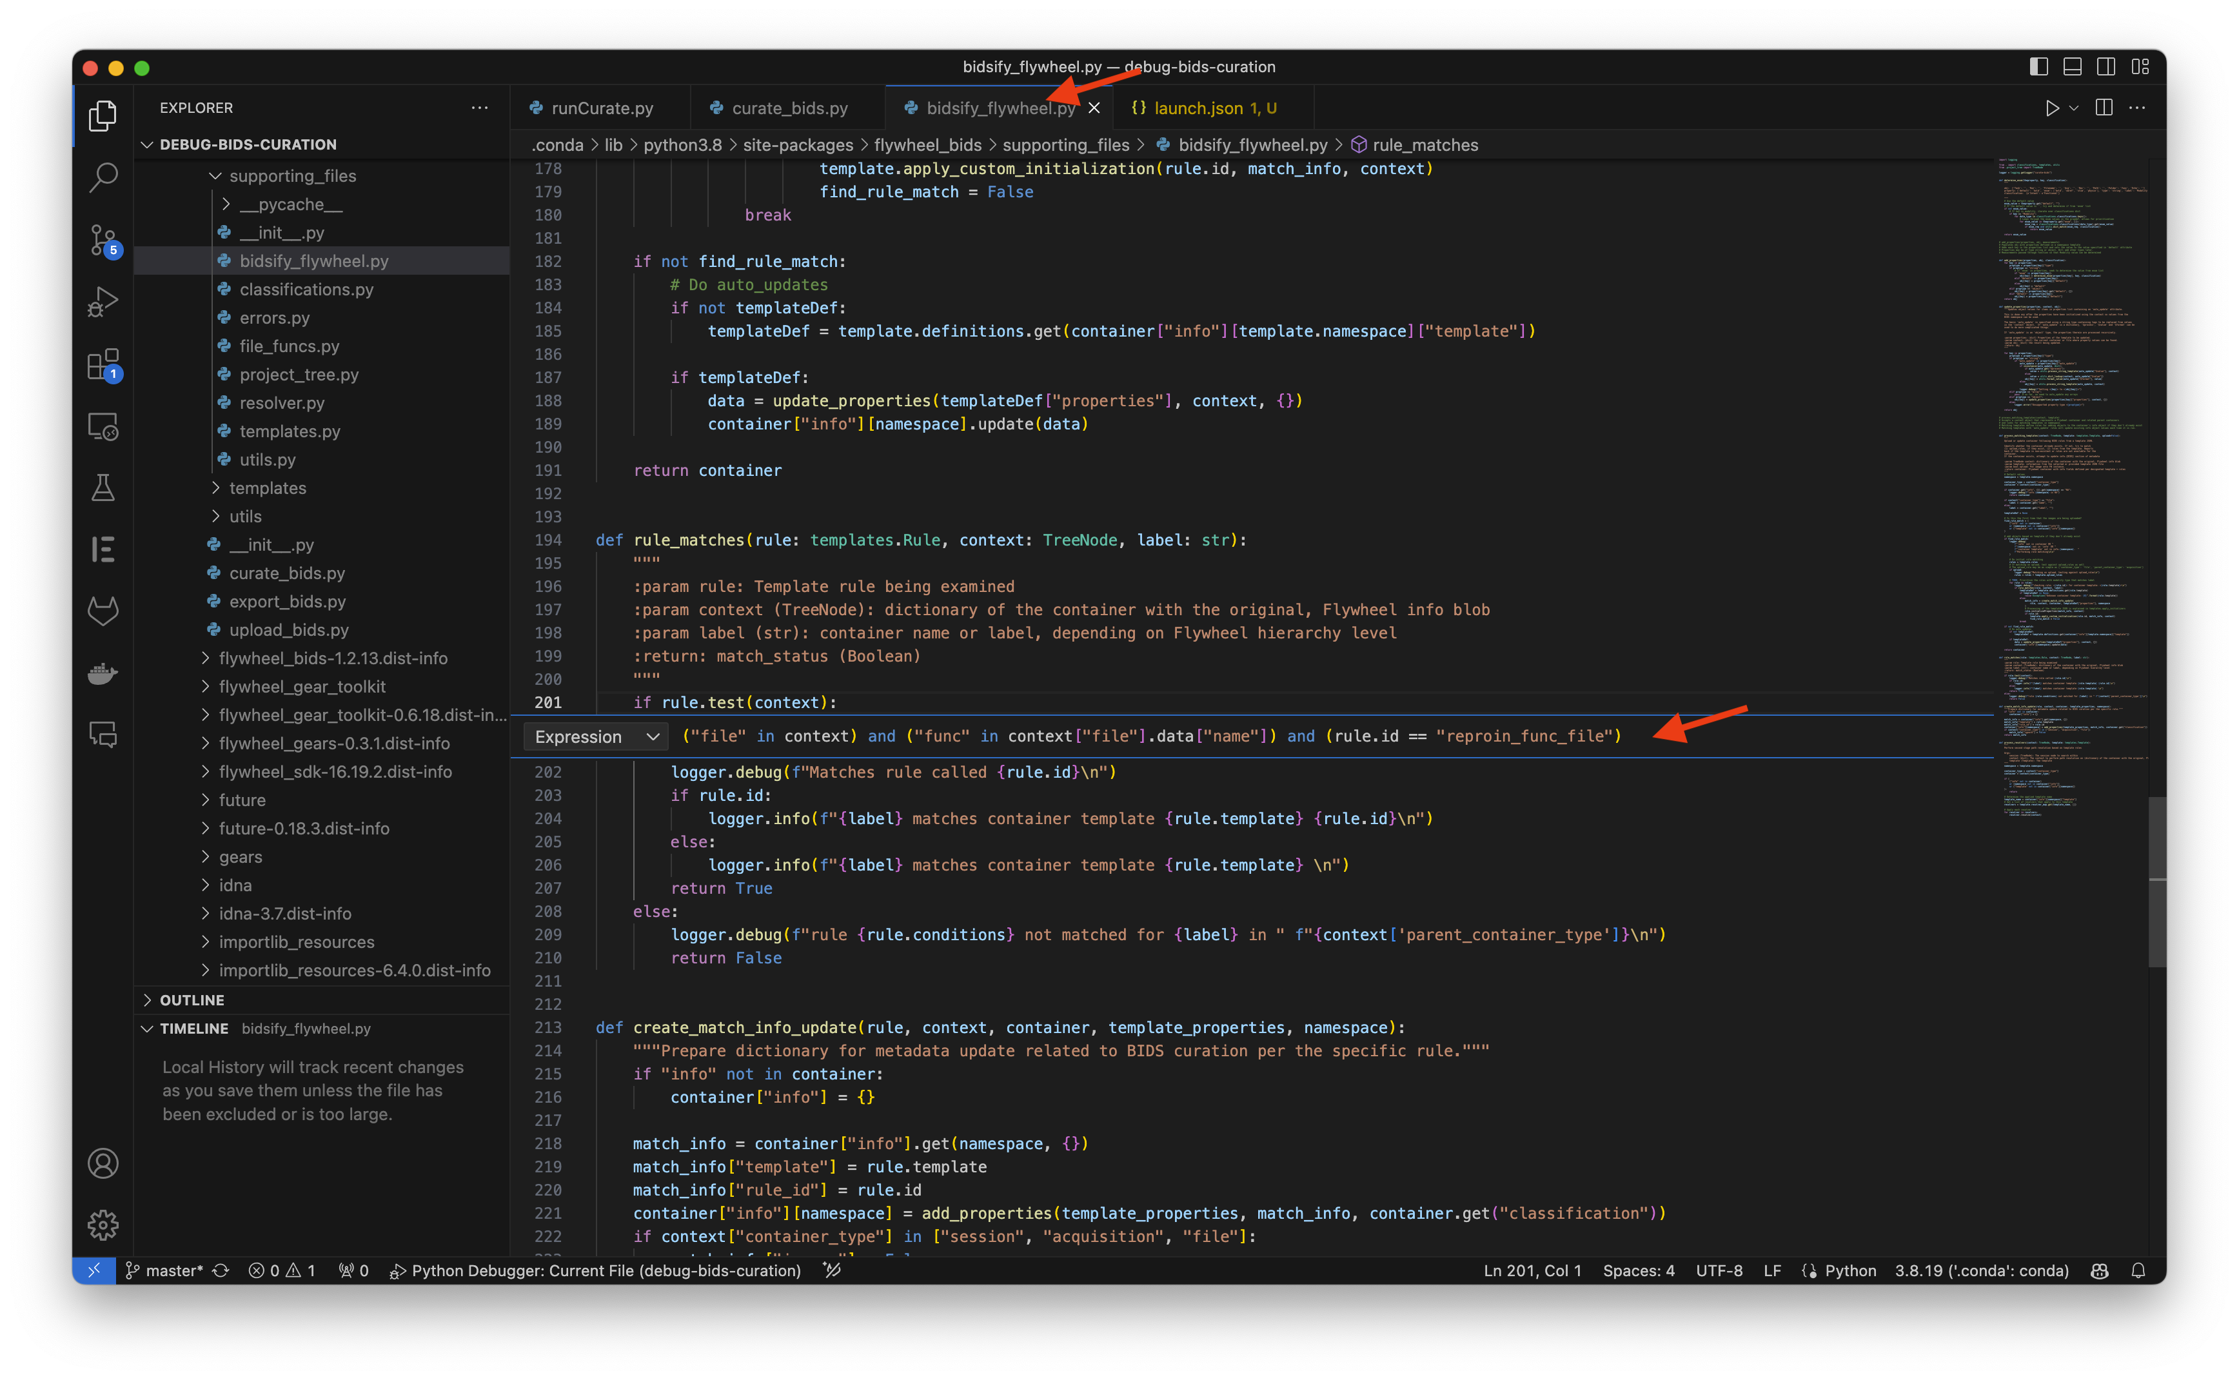Click the UTF-8 encoding in status bar

[x=1719, y=1270]
